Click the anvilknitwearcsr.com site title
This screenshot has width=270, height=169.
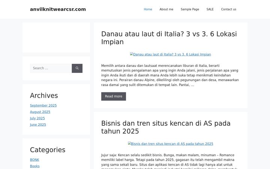(58, 9)
